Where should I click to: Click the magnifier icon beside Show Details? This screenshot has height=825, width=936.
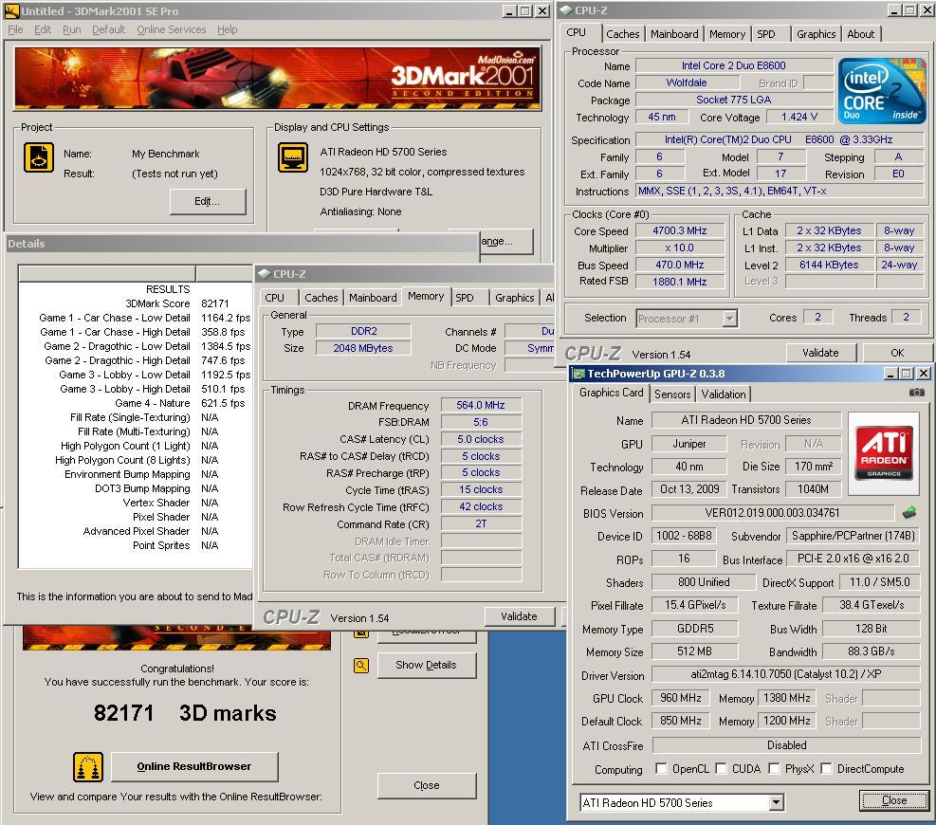[361, 666]
